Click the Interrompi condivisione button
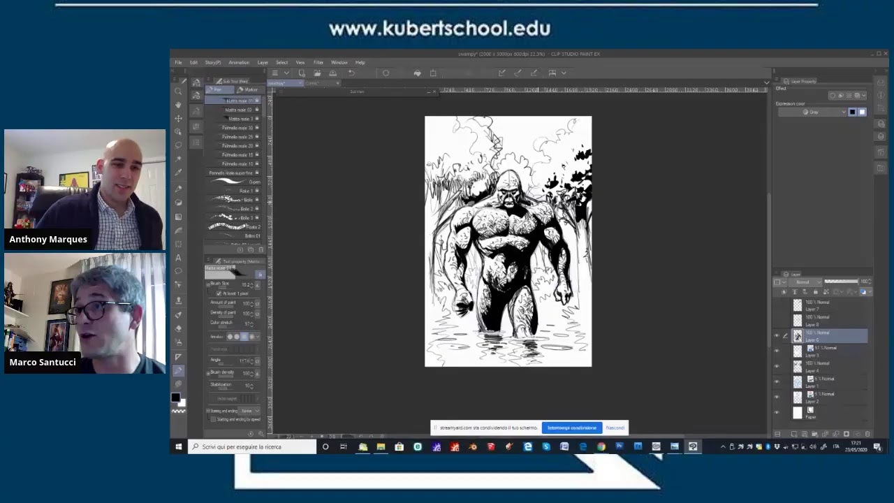 [572, 428]
